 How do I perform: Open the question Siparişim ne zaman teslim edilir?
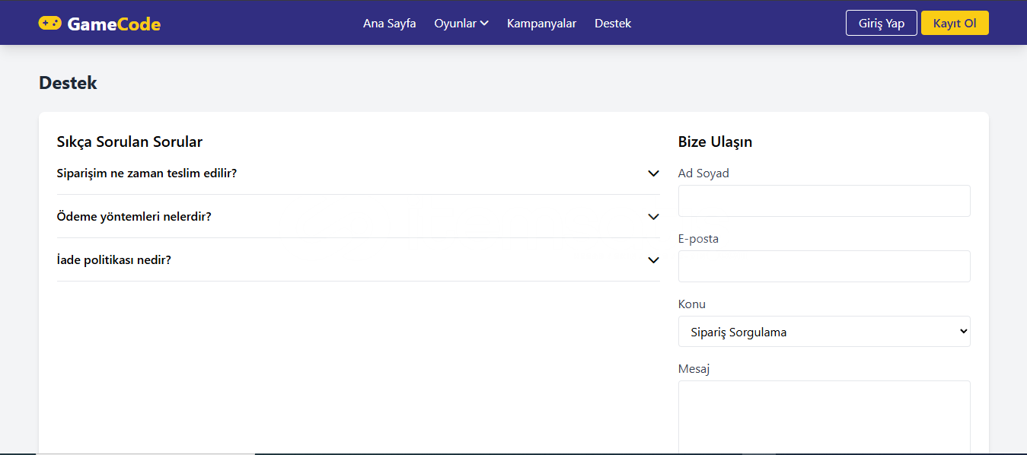coord(147,173)
